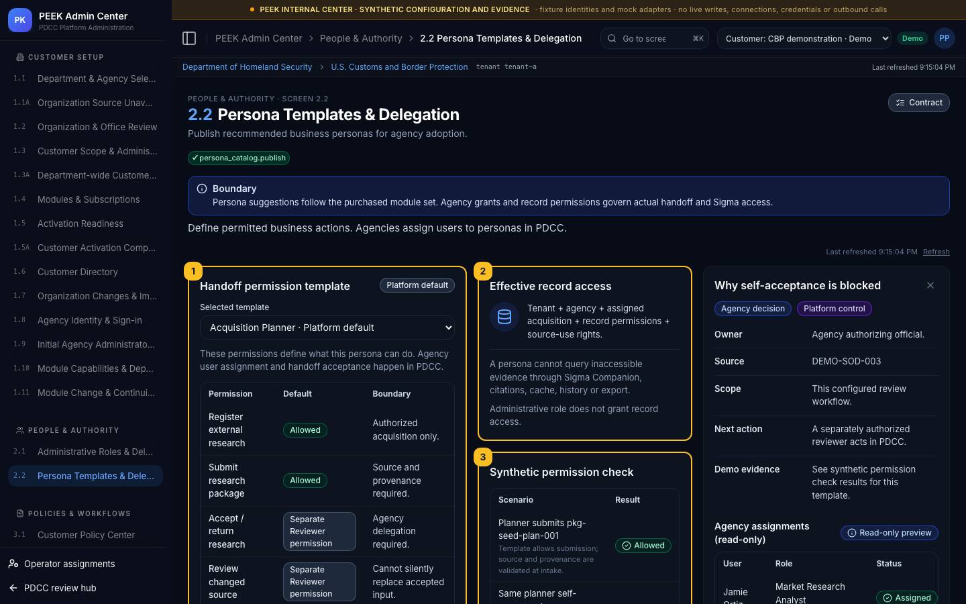Click the Demo environment badge
This screenshot has width=966, height=604.
(x=912, y=38)
